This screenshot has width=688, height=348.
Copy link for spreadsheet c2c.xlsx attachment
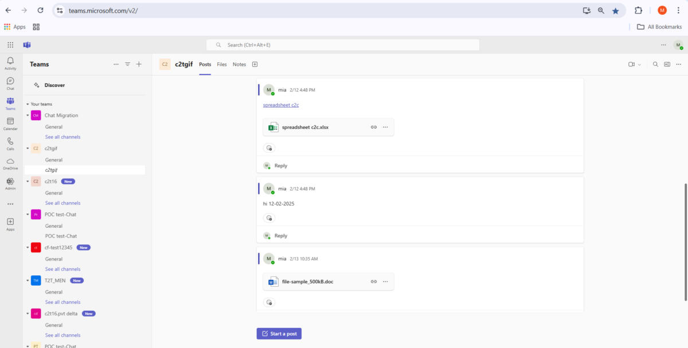coord(374,127)
